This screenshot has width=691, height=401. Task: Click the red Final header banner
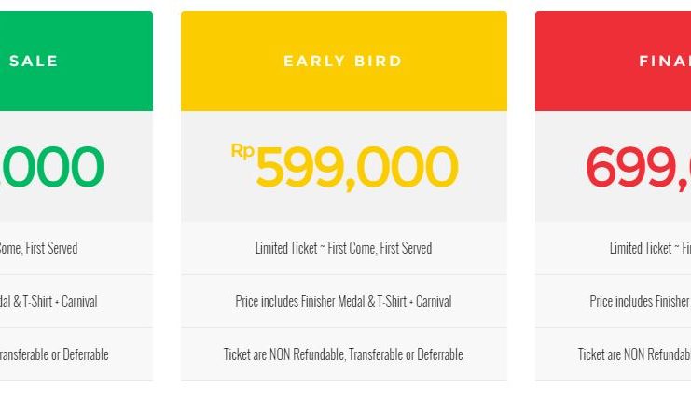[613, 61]
